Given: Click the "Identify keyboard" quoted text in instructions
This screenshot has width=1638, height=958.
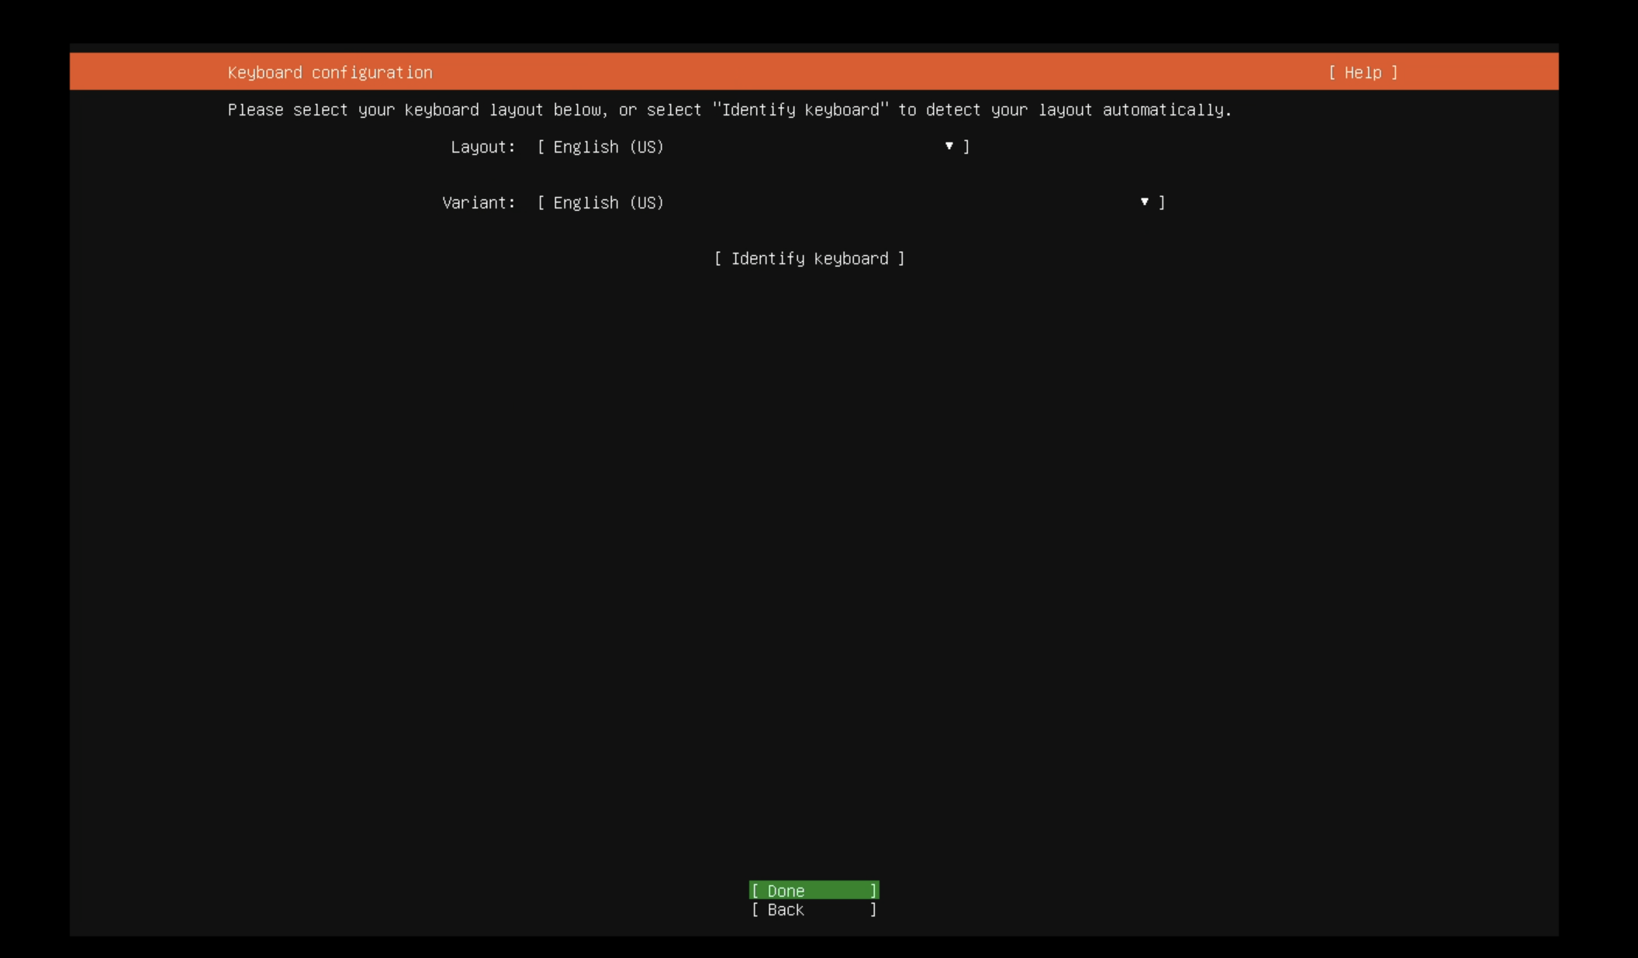Looking at the screenshot, I should coord(801,110).
